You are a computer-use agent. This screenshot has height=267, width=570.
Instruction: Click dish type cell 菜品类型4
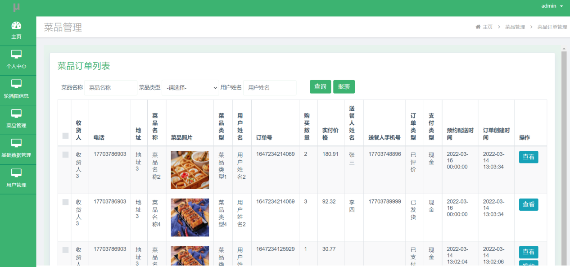point(222,213)
